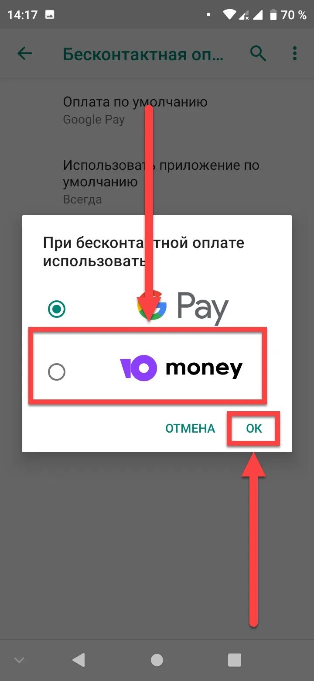Image resolution: width=314 pixels, height=681 pixels.
Task: Open the three-dot overflow menu
Action: pos(295,54)
